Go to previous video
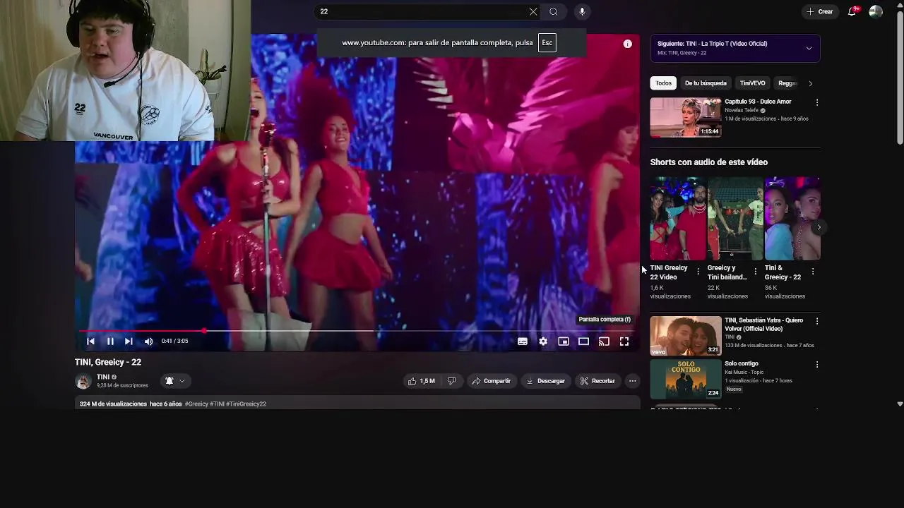 coord(90,341)
